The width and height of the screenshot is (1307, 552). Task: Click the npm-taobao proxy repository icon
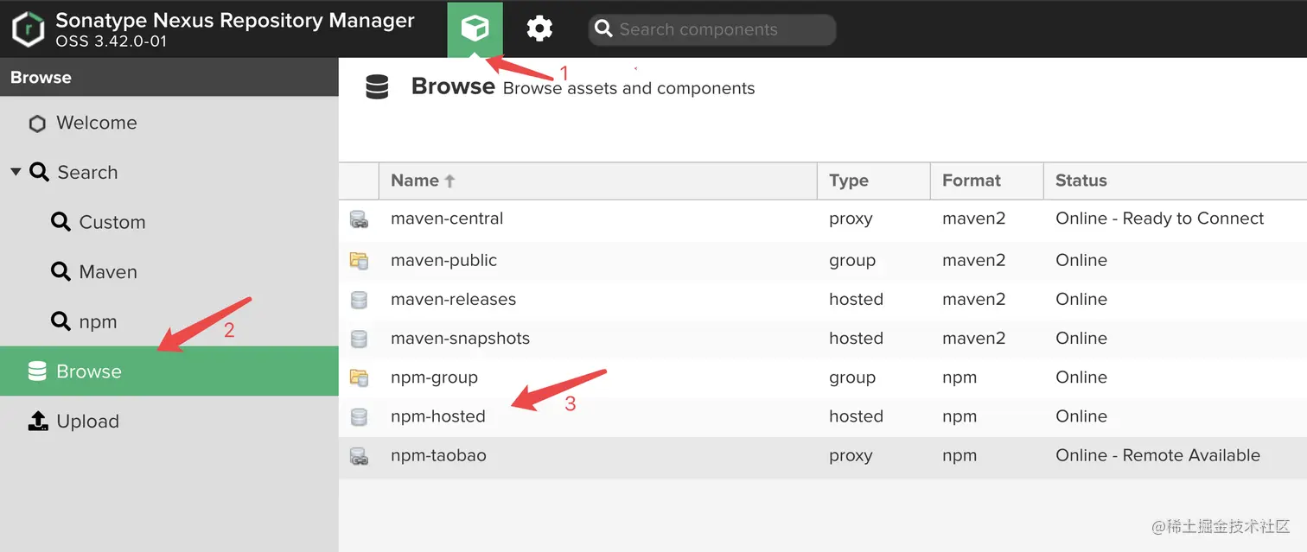[x=359, y=457]
